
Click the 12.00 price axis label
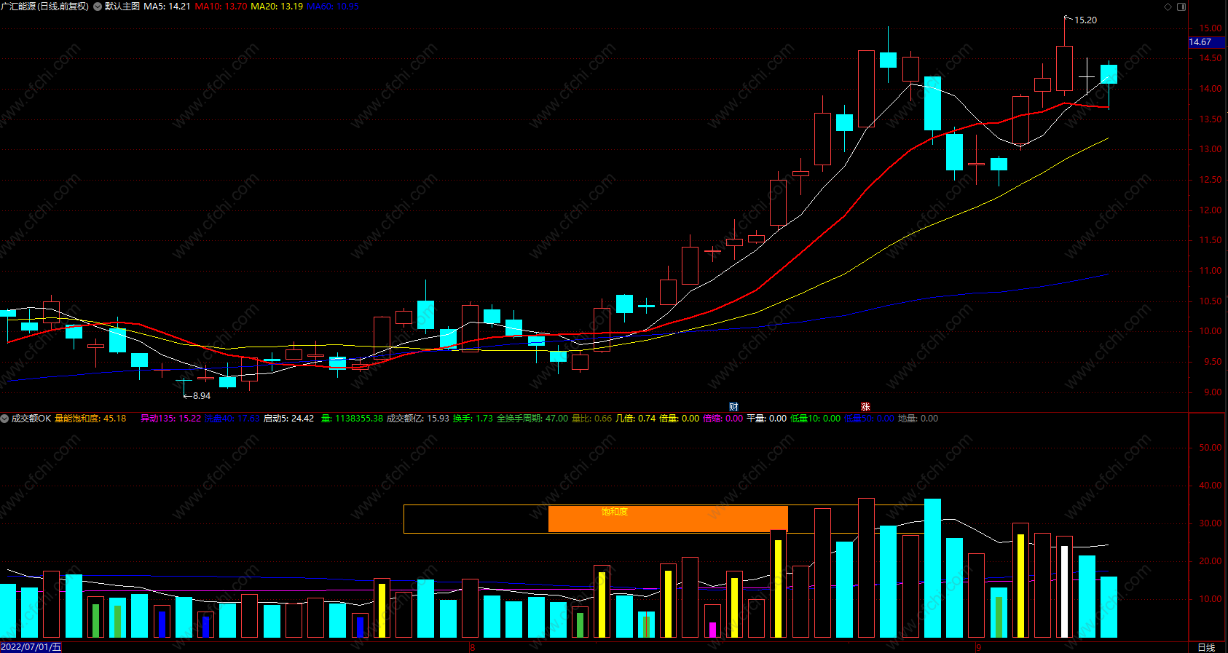pos(1211,210)
